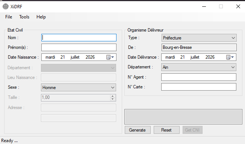Minimize the XiDRF window
This screenshot has height=144, width=245.
204,6
